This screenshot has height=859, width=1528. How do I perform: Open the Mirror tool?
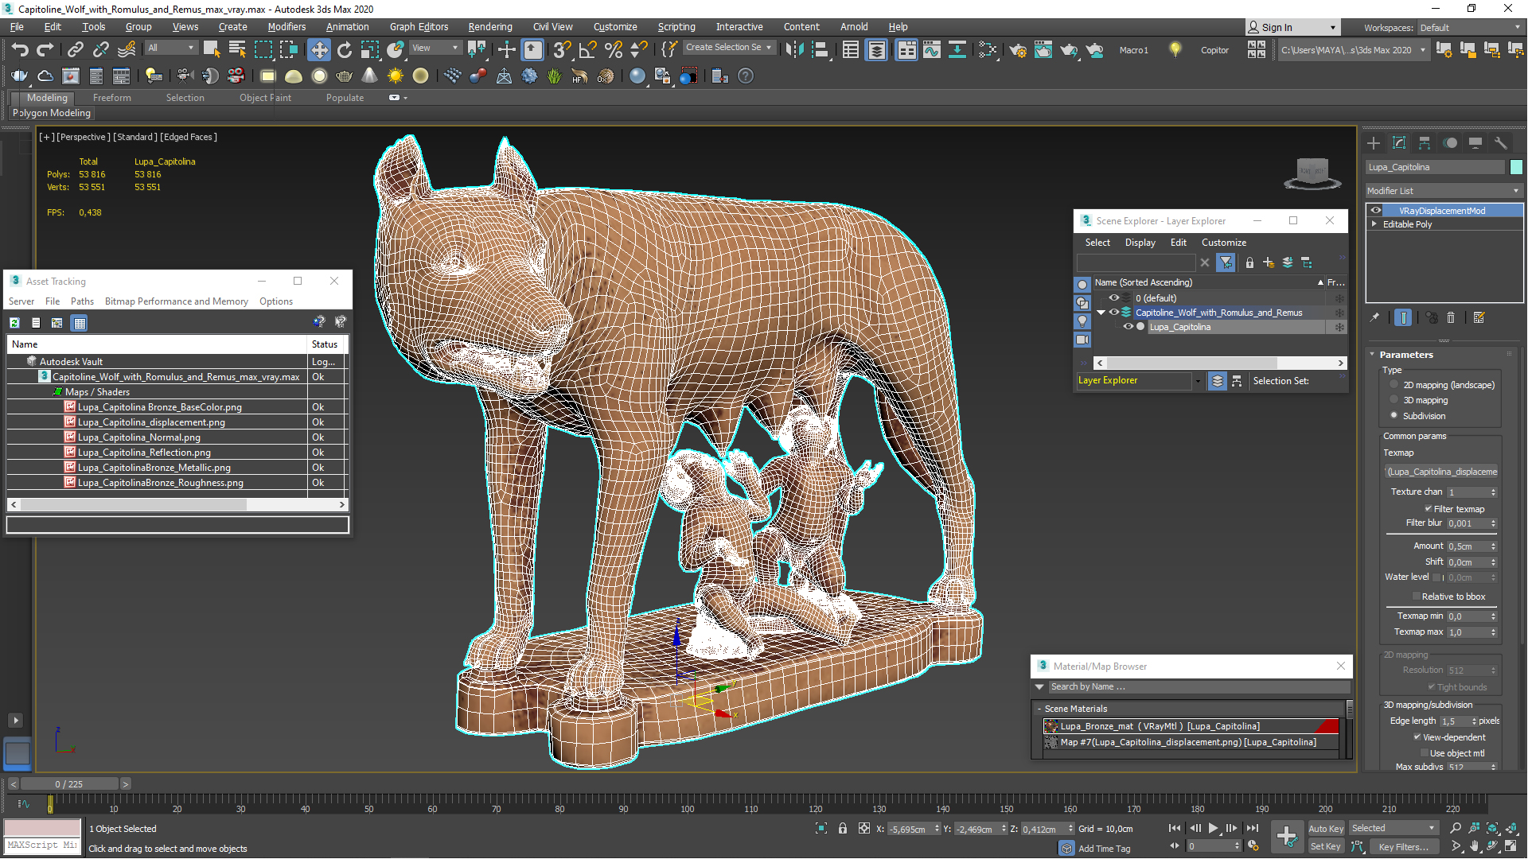coord(794,49)
